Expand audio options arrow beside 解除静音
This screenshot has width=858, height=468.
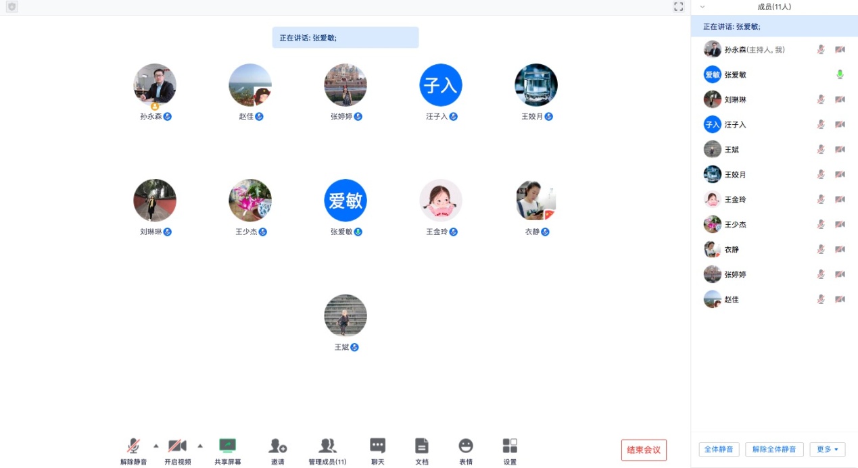[x=156, y=446]
